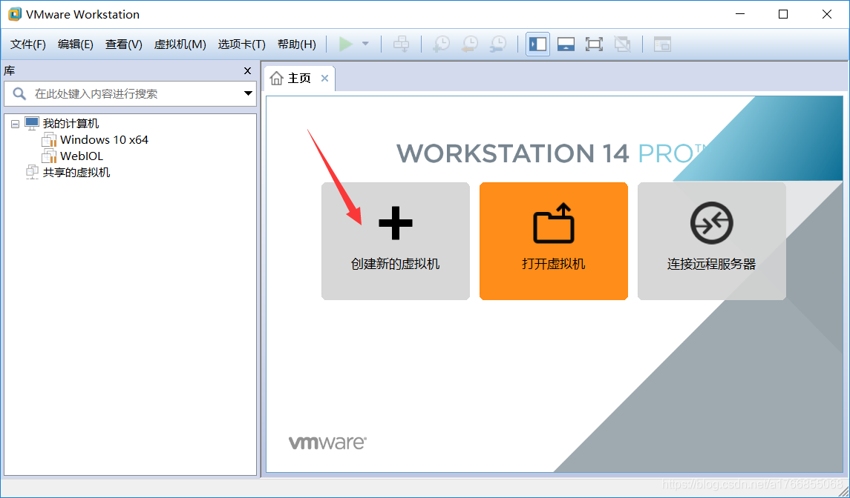Toggle the show library sidebar icon

537,44
